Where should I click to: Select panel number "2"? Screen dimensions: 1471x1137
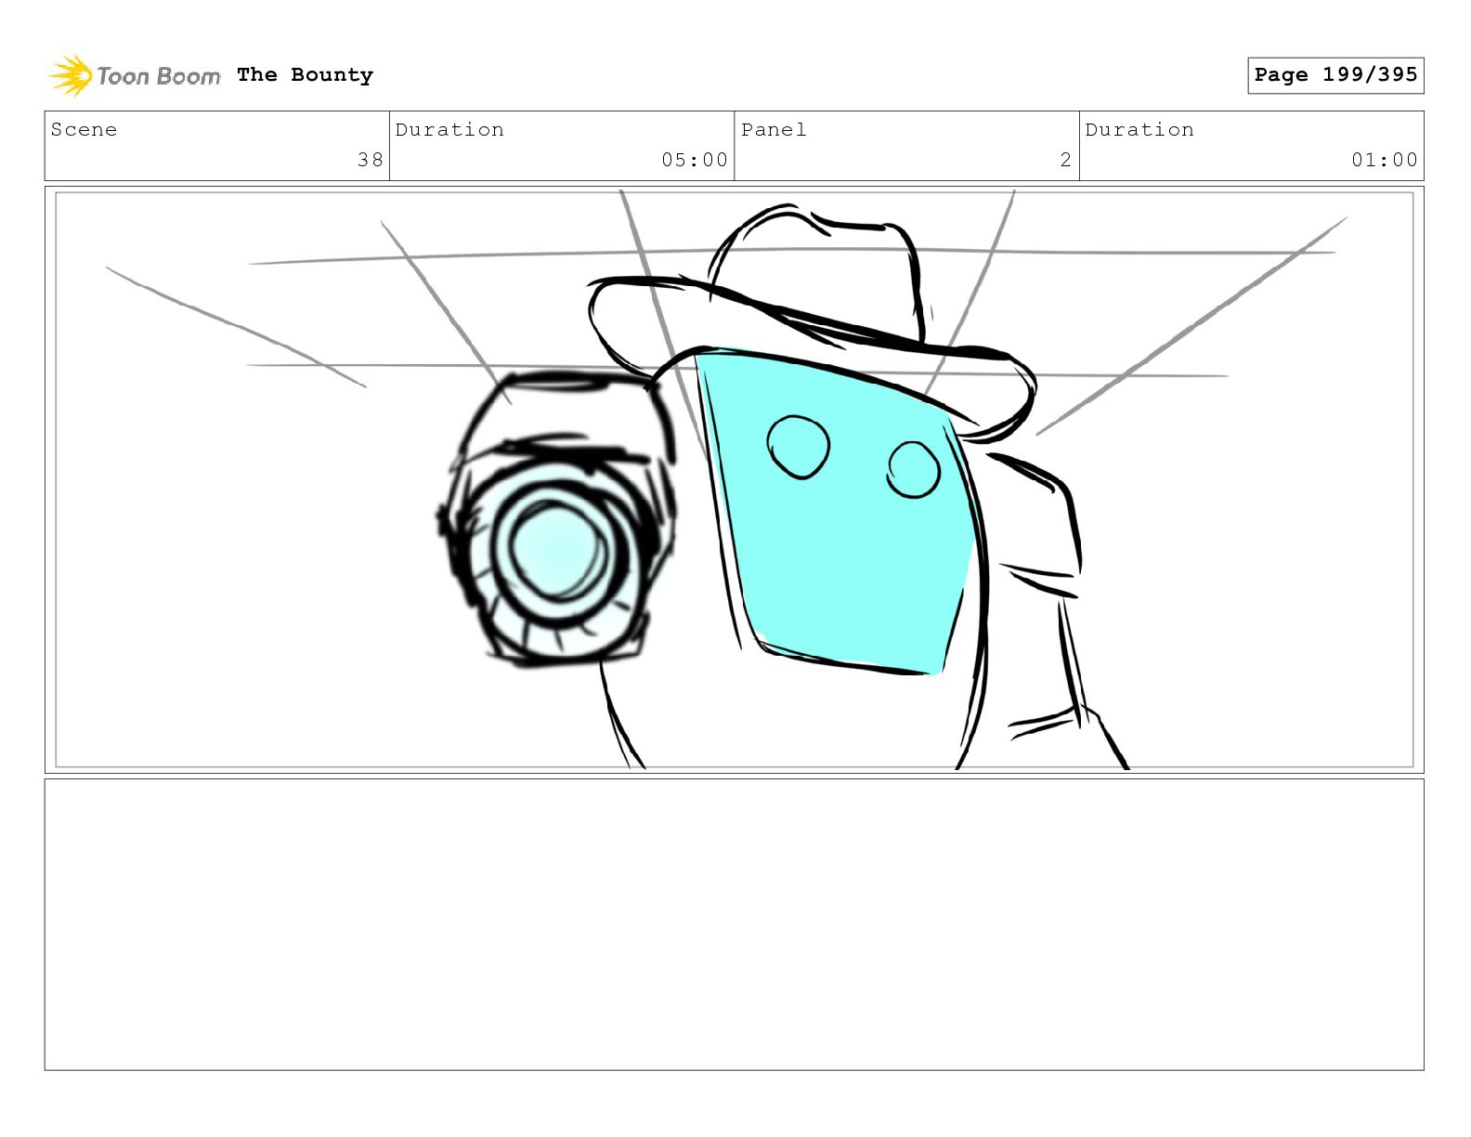(1066, 160)
